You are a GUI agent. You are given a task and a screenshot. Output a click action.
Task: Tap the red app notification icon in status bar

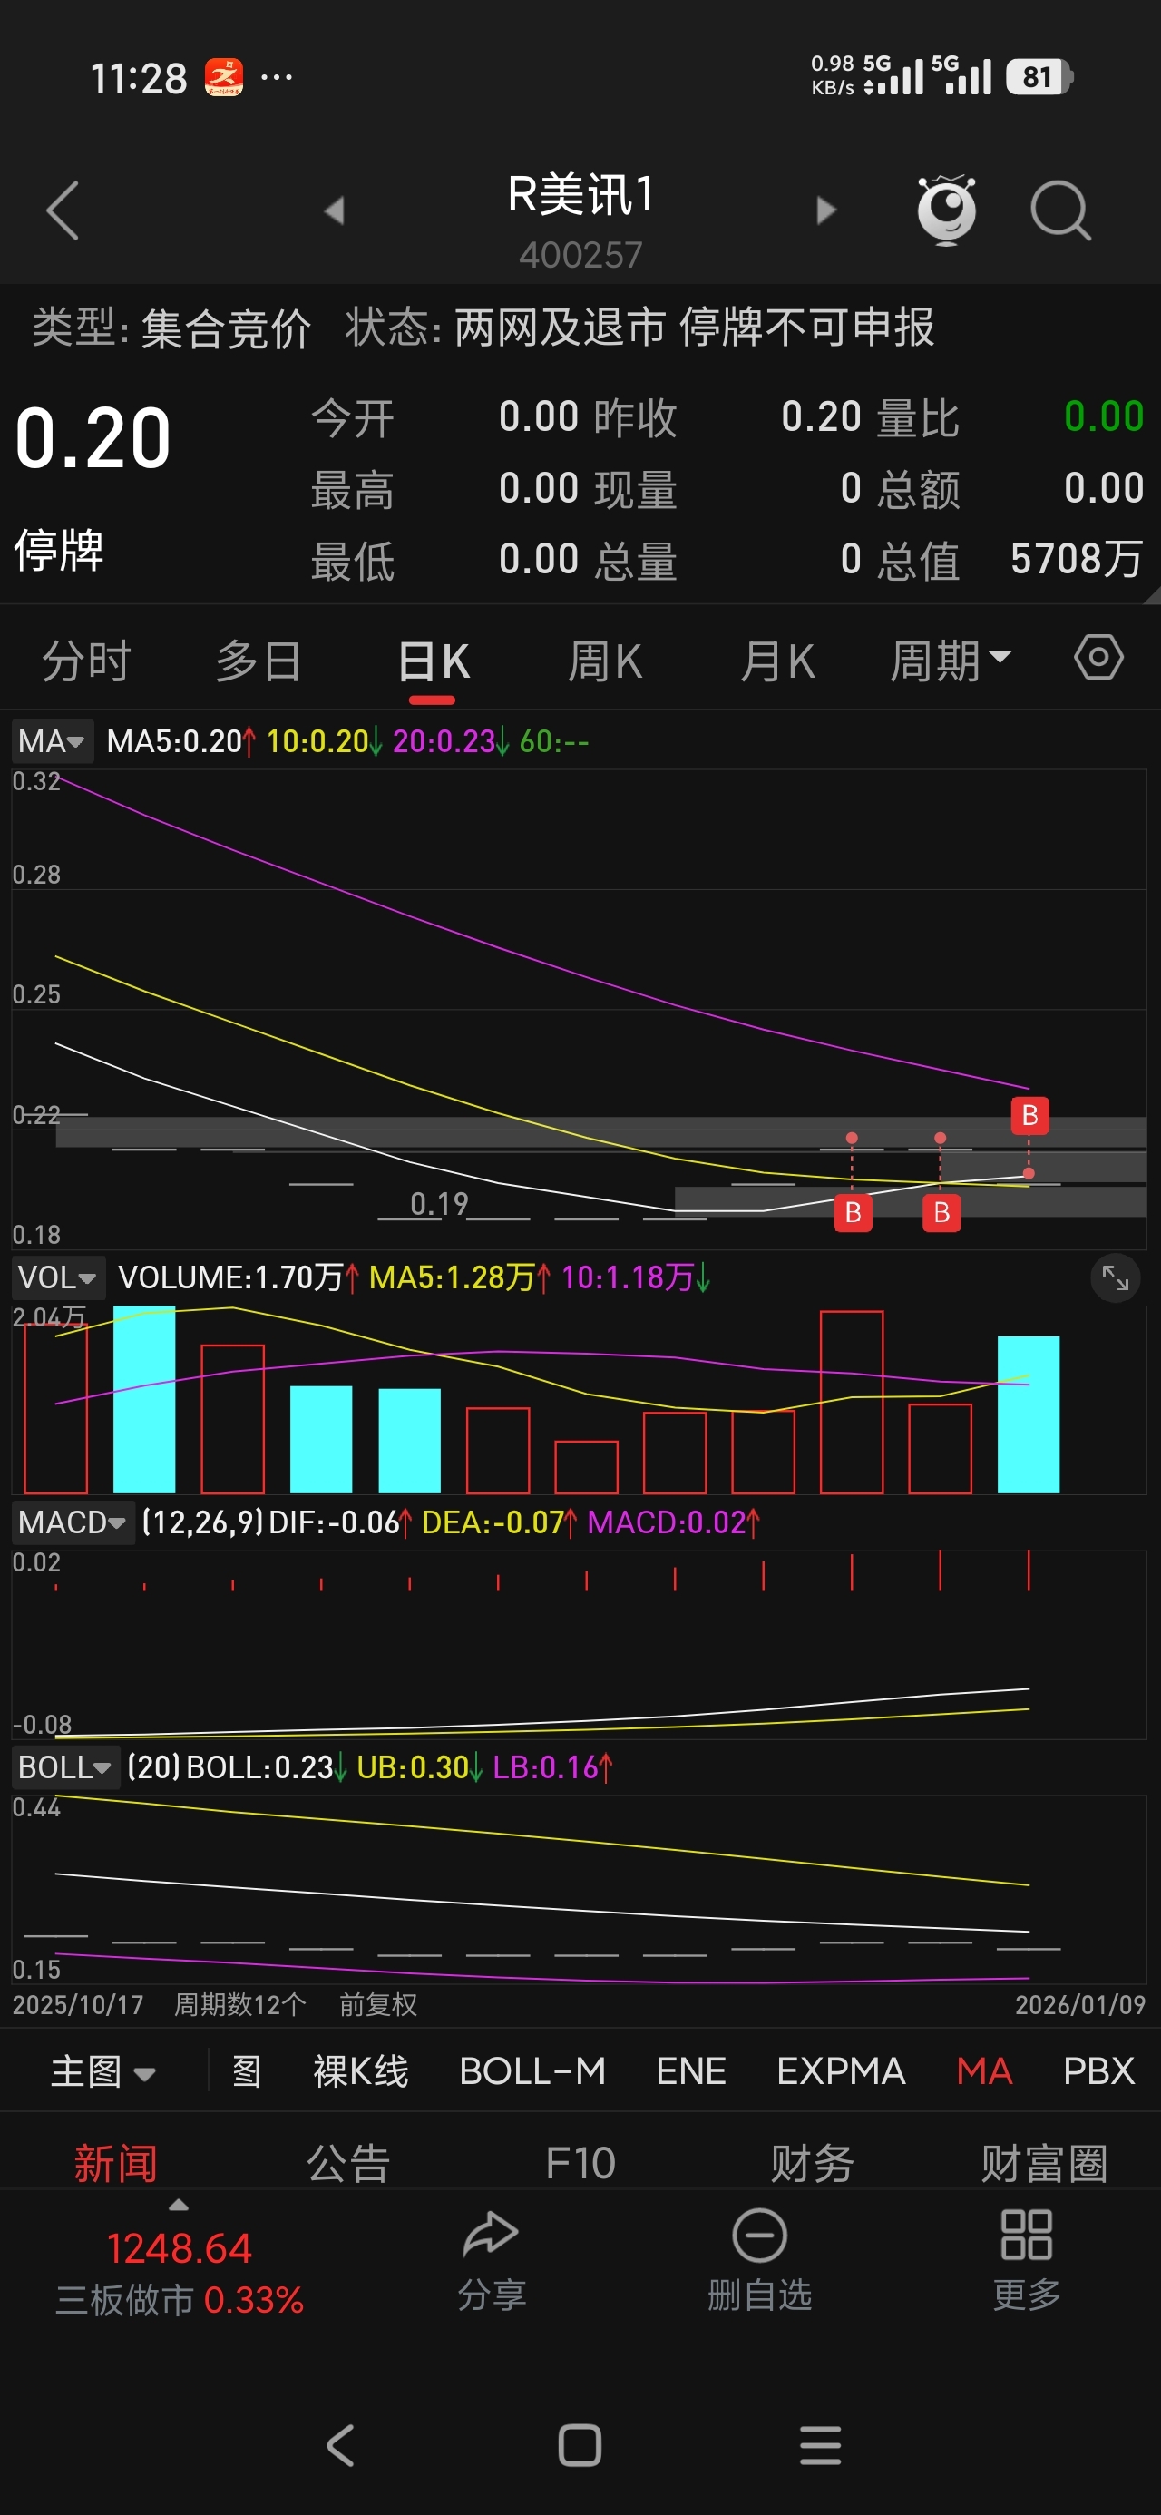224,77
